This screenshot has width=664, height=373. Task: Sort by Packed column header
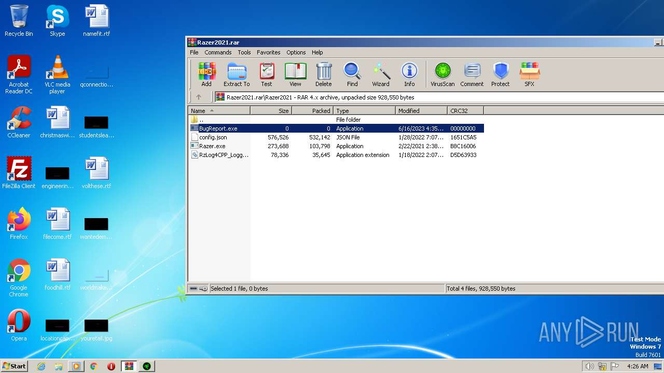[313, 110]
